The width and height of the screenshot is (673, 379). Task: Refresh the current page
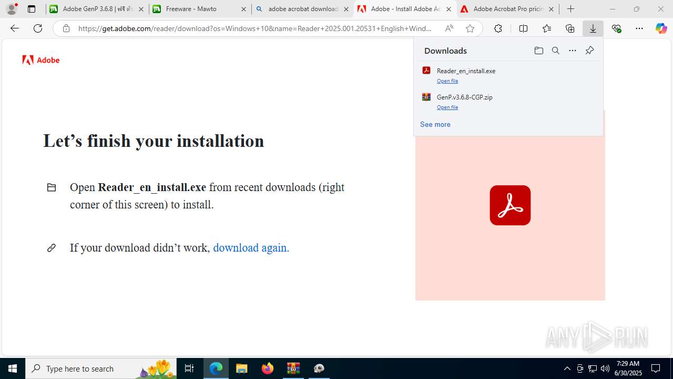click(x=38, y=28)
